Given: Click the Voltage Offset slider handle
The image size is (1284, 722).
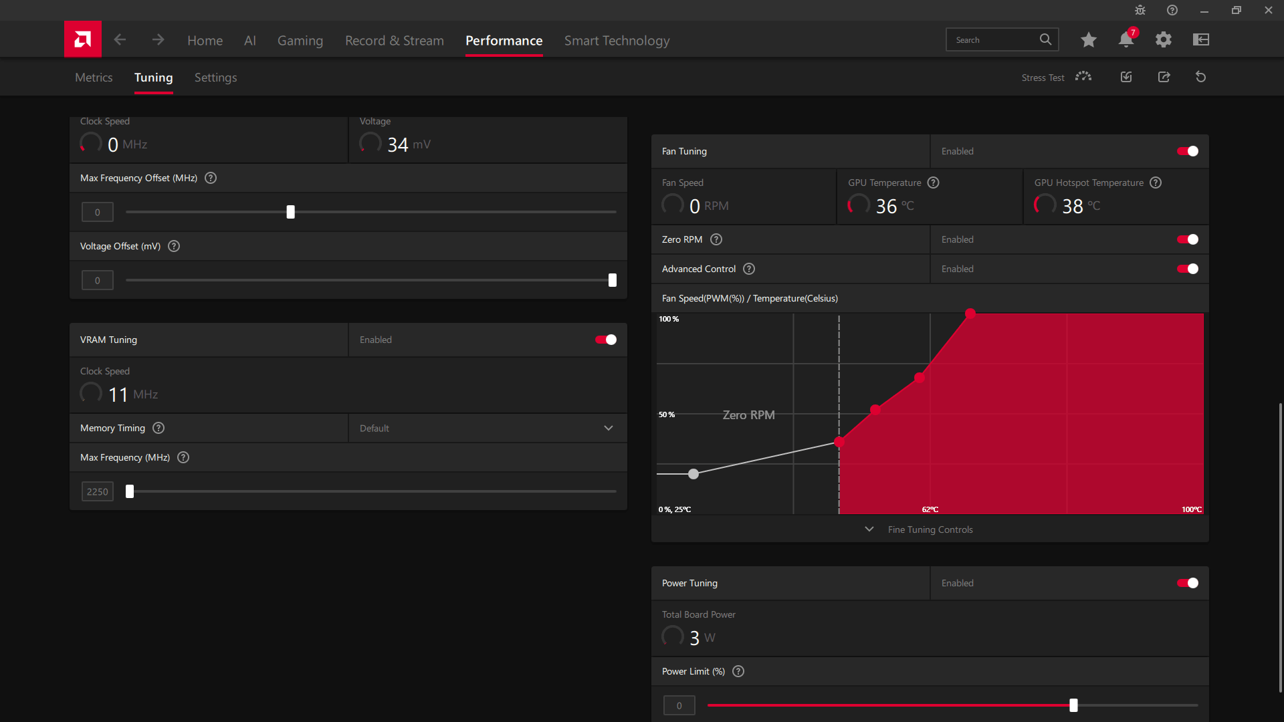Looking at the screenshot, I should click(x=612, y=280).
